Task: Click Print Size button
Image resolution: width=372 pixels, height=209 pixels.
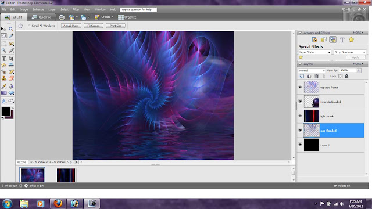Action: pos(116,26)
